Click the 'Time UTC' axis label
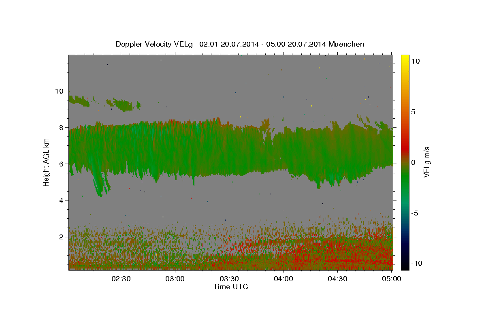 pos(230,287)
